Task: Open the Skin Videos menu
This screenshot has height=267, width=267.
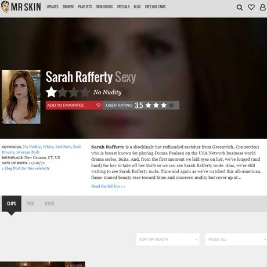Action: pyautogui.click(x=104, y=7)
